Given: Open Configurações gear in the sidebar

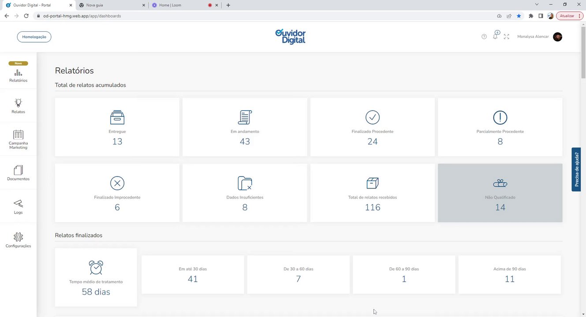Looking at the screenshot, I should 18,240.
